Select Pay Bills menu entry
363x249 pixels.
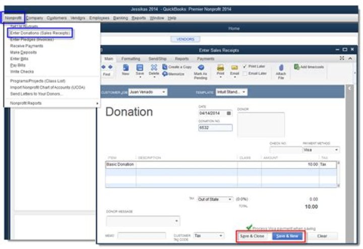pos(18,65)
